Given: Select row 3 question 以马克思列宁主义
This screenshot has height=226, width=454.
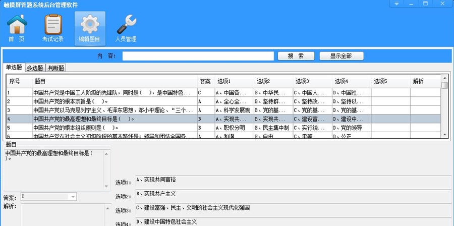Looking at the screenshot, I should pyautogui.click(x=115, y=110).
